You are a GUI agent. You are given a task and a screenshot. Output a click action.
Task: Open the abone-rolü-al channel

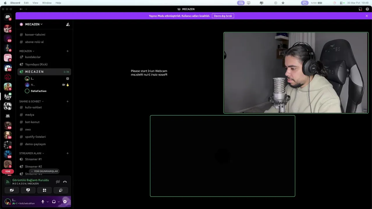click(x=44, y=42)
